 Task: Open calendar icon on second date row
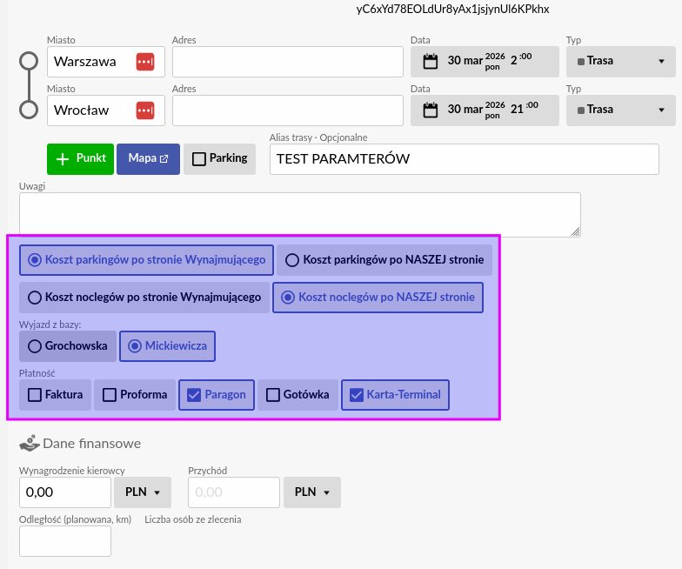point(430,110)
